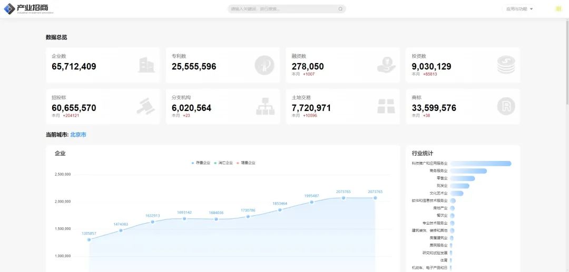Screen dimensions: 569x272
Task: Toggle 消亡企业 series in chart legend
Action: (x=224, y=163)
